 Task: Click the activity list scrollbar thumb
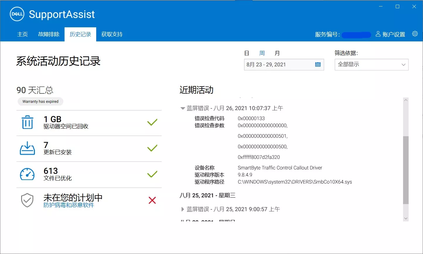(x=406, y=170)
